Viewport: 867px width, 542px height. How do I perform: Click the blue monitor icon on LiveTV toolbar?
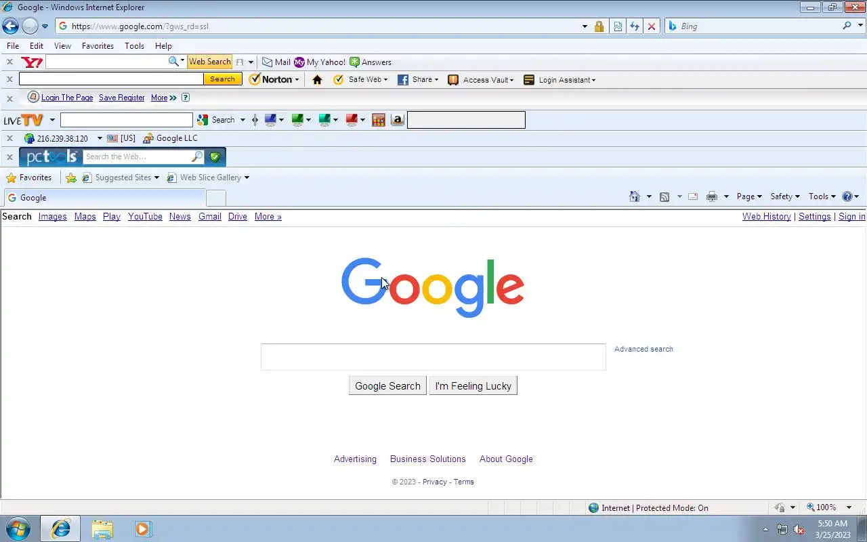click(271, 120)
